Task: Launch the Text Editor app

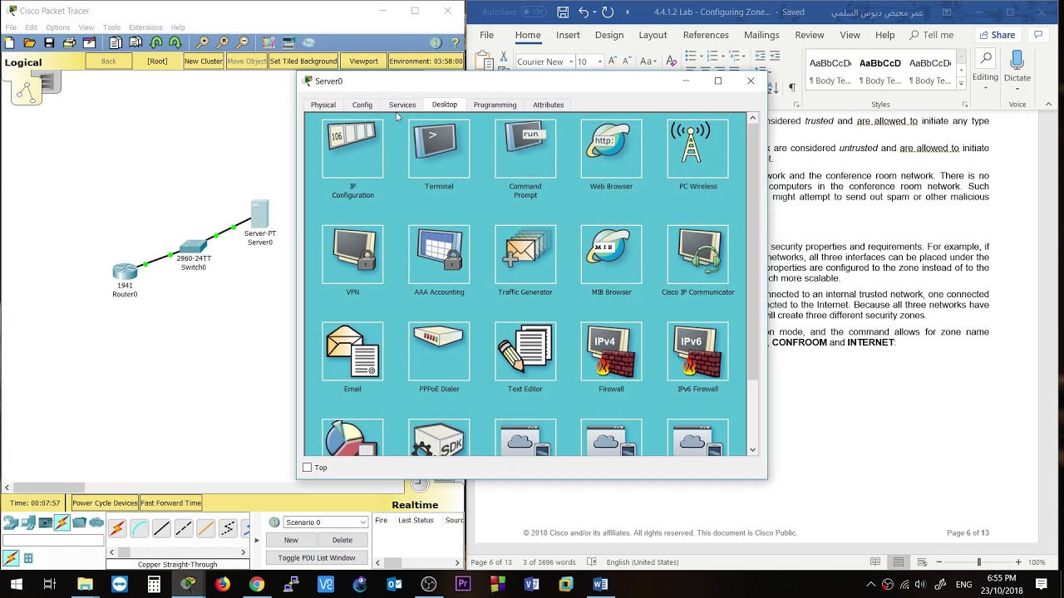Action: (x=525, y=352)
